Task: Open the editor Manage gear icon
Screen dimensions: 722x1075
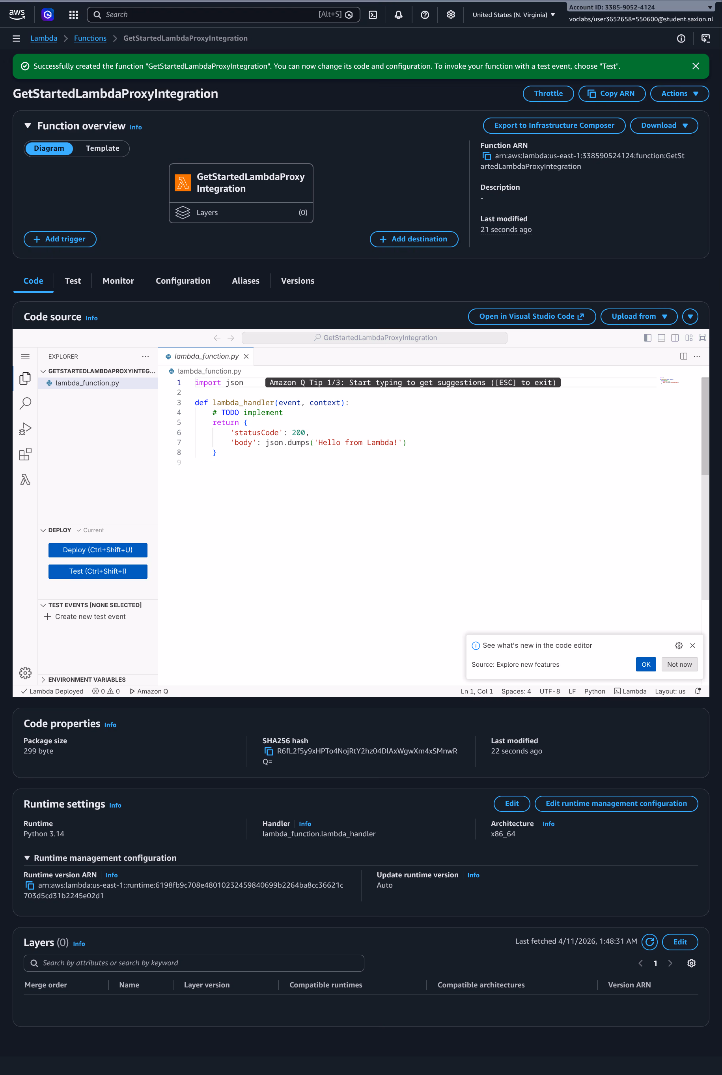Action: tap(25, 673)
